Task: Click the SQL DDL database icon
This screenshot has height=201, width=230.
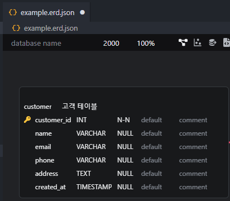Action: [212, 42]
